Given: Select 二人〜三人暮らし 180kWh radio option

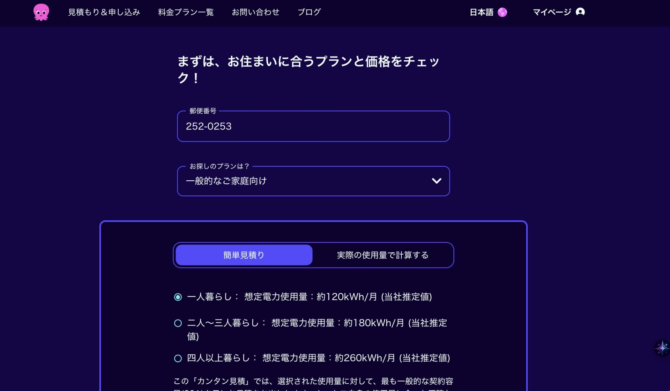Looking at the screenshot, I should click(178, 323).
